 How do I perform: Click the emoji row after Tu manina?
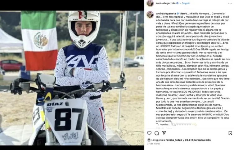pyautogui.click(x=184, y=124)
